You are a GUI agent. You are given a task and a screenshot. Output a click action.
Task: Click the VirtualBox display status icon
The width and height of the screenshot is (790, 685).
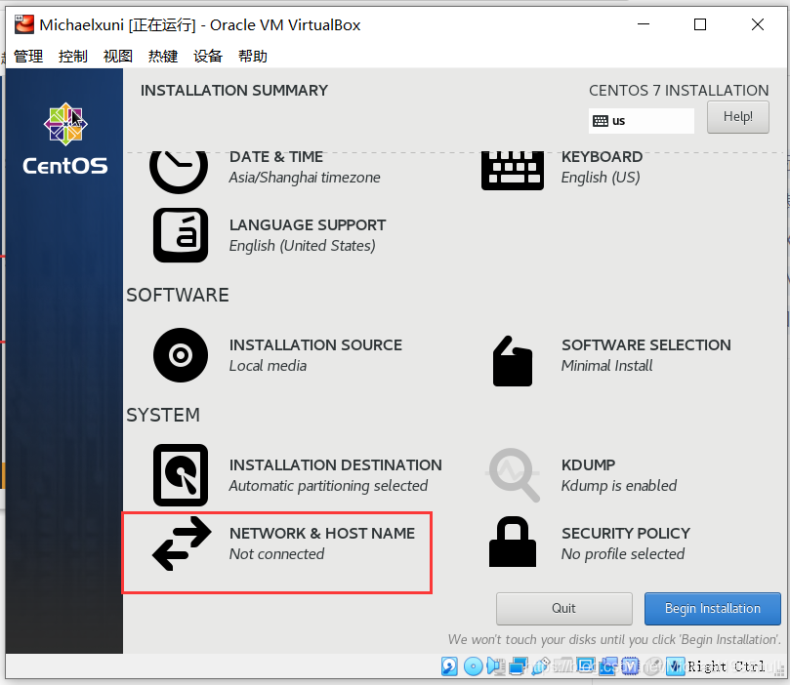(586, 666)
